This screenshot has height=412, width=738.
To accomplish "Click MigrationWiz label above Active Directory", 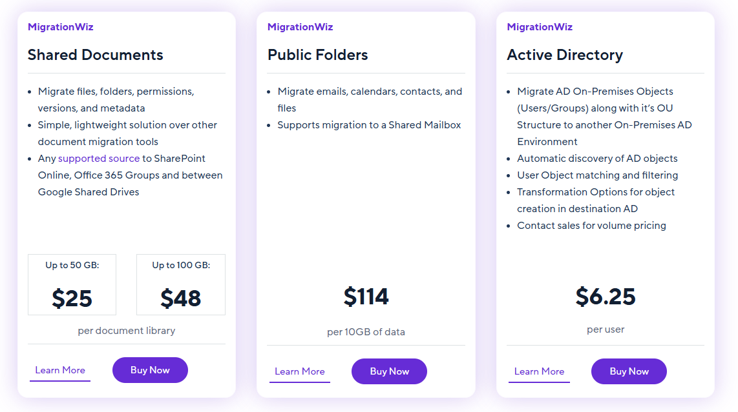I will coord(540,27).
